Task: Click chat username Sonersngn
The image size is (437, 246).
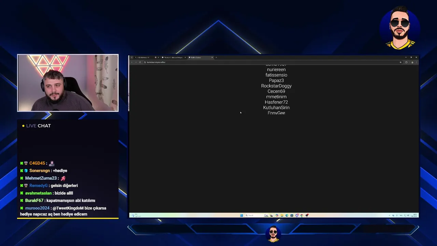Action: [40, 170]
